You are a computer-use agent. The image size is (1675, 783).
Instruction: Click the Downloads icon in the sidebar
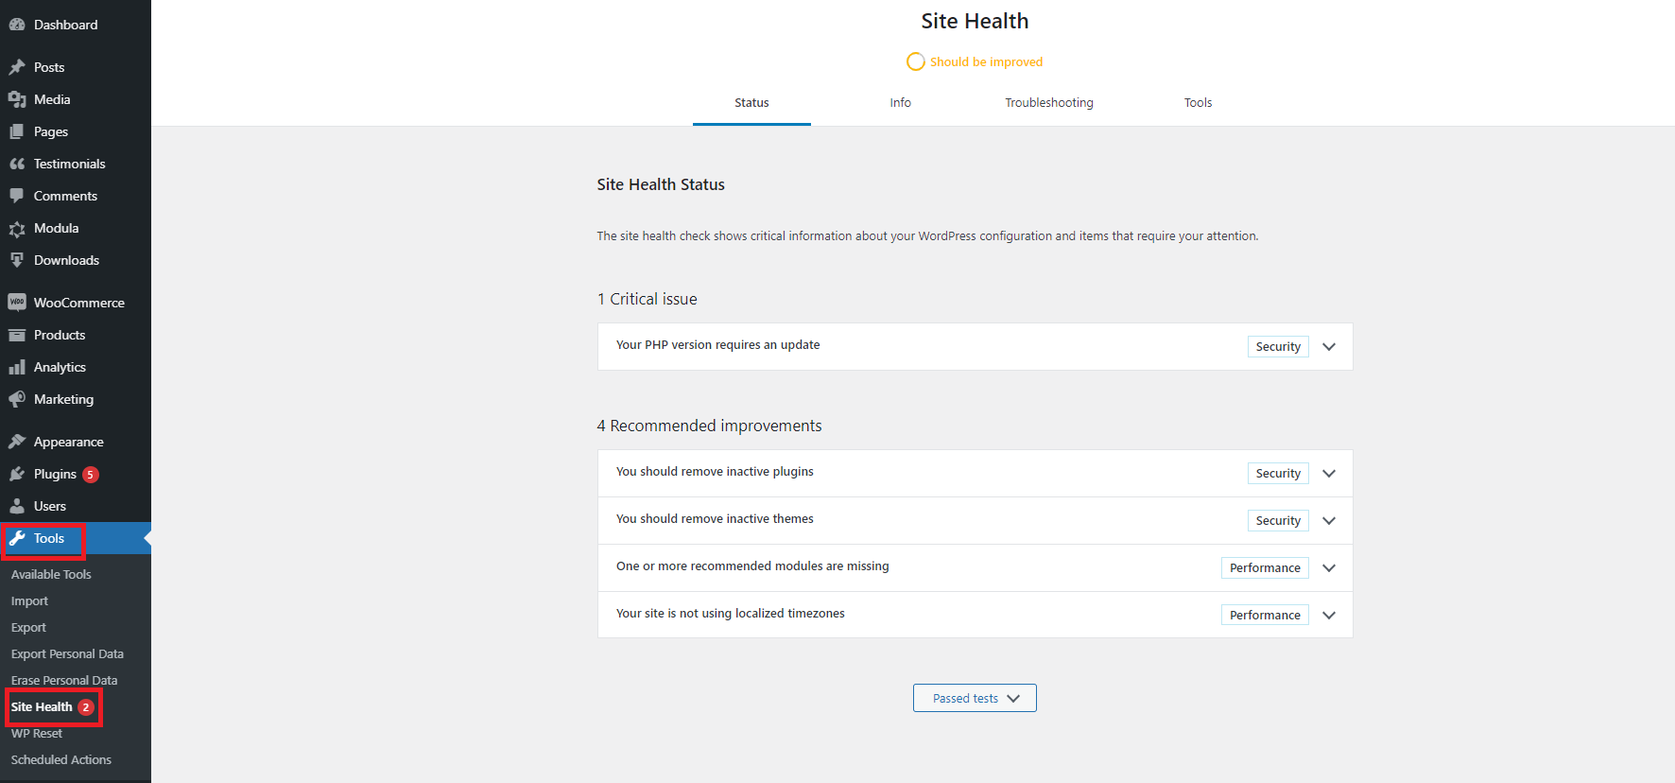click(17, 260)
